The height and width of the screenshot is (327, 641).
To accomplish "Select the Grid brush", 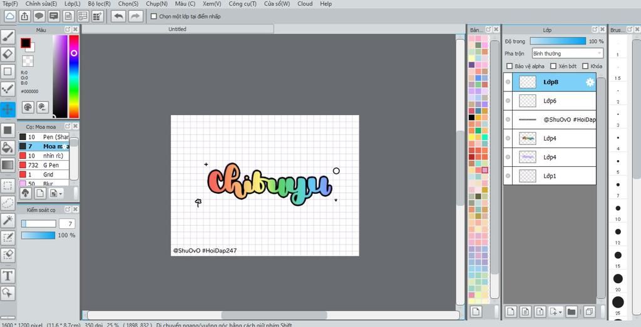I will tap(43, 174).
